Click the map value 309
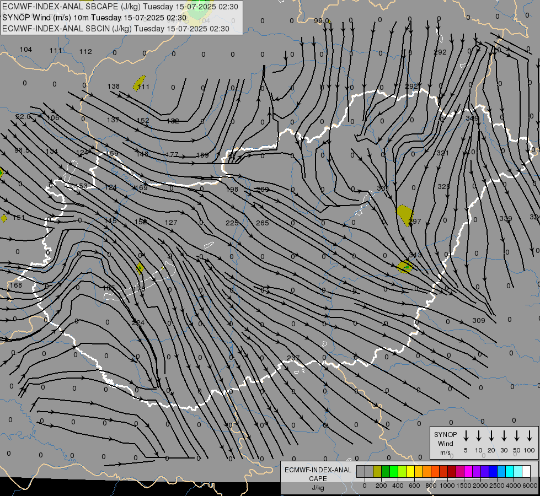 (479, 320)
